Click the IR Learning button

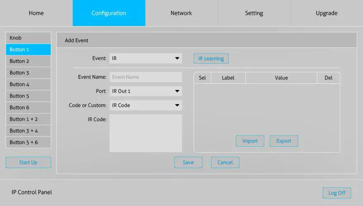[x=211, y=59]
